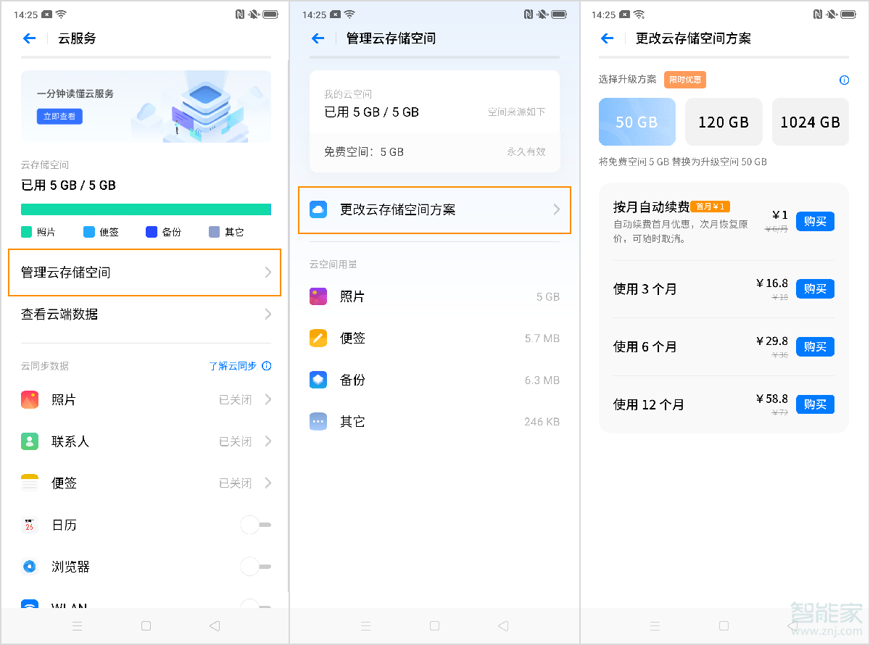Image resolution: width=870 pixels, height=645 pixels.
Task: Toggle WLAN sync on
Action: pyautogui.click(x=255, y=607)
